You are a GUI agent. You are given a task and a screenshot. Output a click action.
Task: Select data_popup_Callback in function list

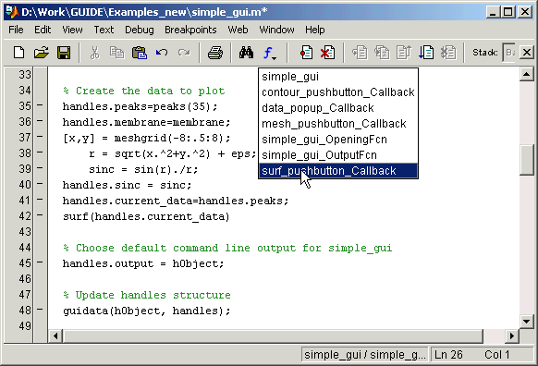[338, 108]
